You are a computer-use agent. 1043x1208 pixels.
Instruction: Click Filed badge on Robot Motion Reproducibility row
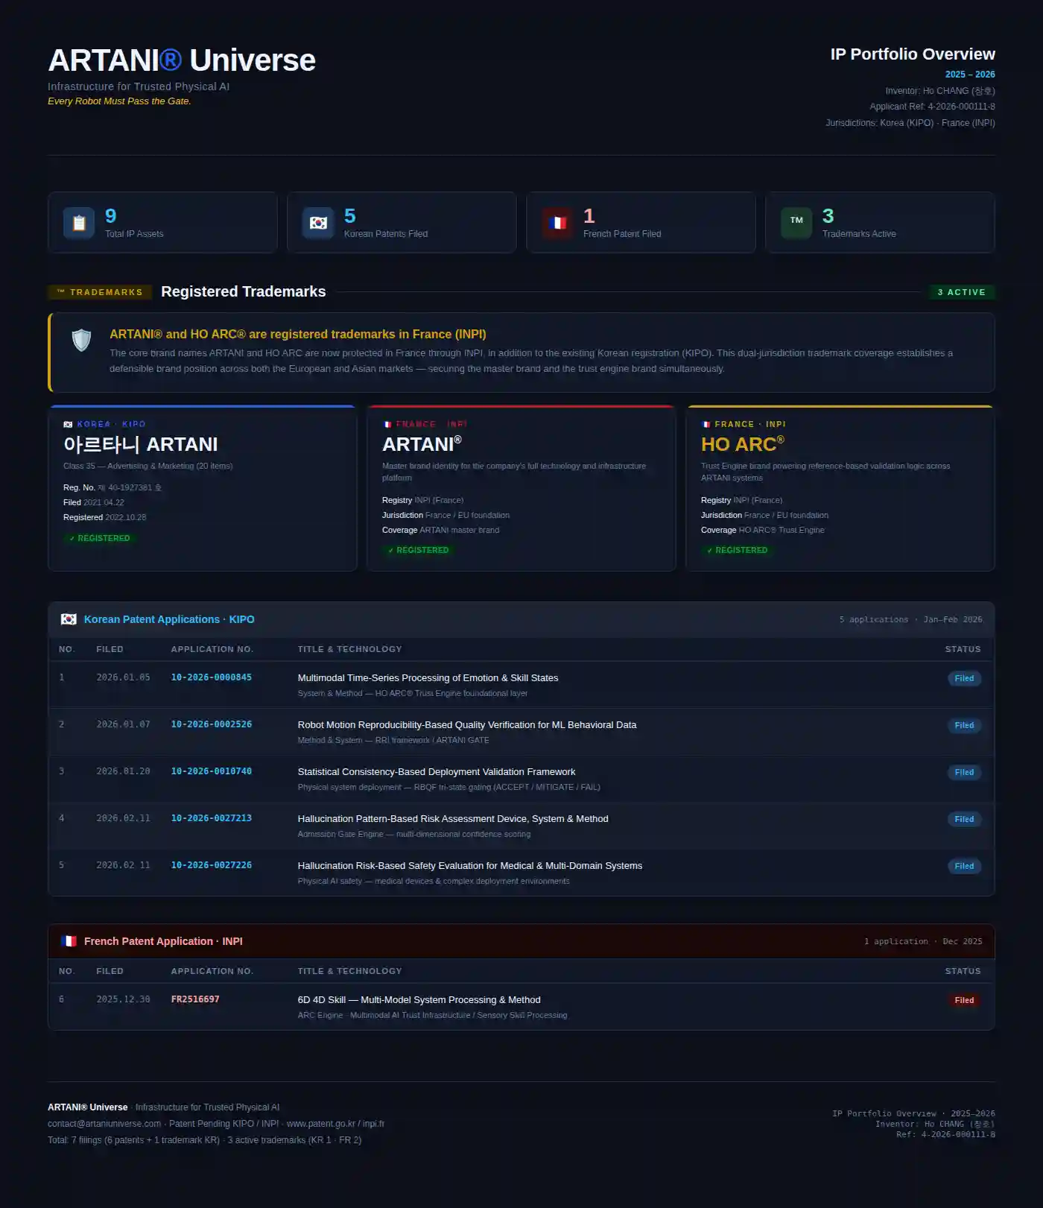(964, 725)
